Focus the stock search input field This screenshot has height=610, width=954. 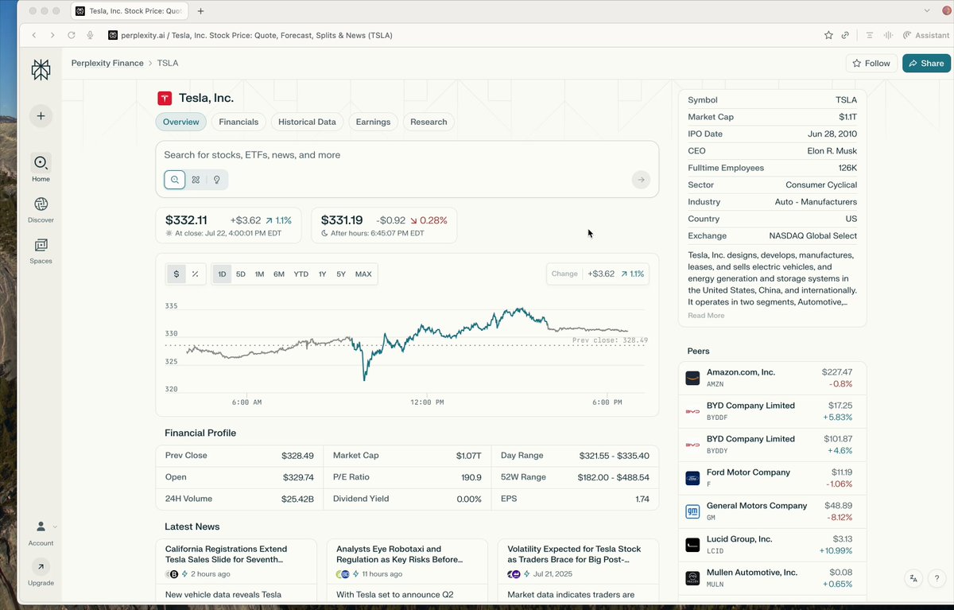coord(407,155)
